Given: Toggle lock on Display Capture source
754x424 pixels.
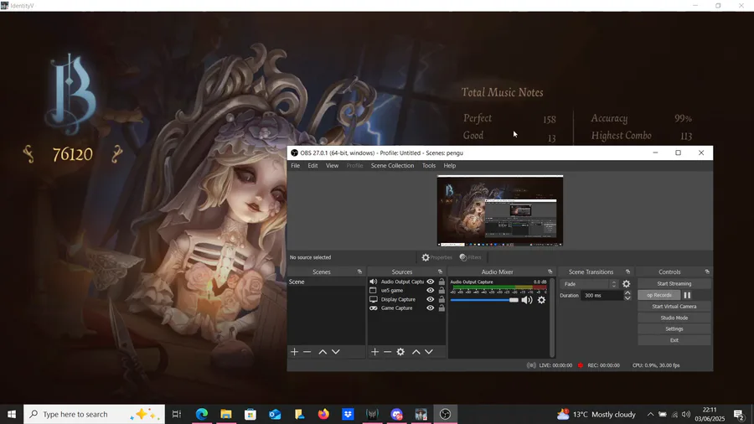Looking at the screenshot, I should pyautogui.click(x=442, y=299).
